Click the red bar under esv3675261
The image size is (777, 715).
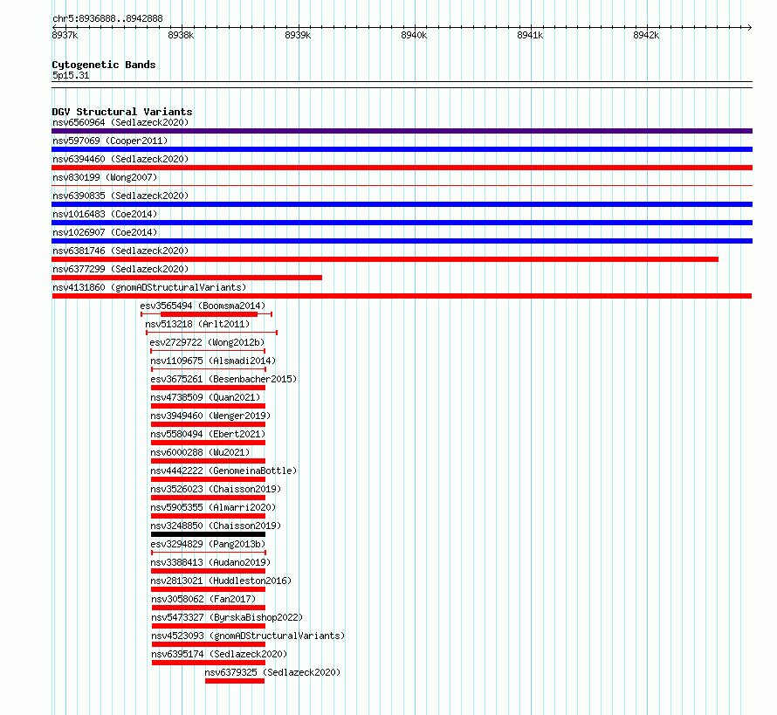pos(208,388)
